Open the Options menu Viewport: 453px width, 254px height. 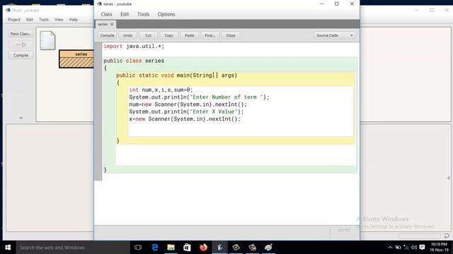166,14
